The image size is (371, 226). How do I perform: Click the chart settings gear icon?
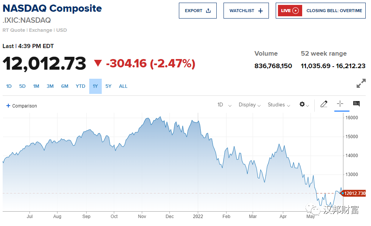302,104
